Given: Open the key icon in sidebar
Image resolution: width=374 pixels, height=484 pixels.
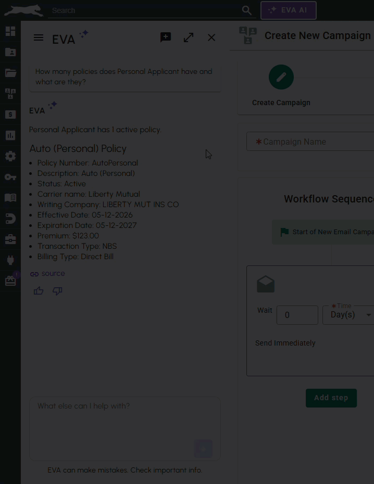Looking at the screenshot, I should click(10, 177).
